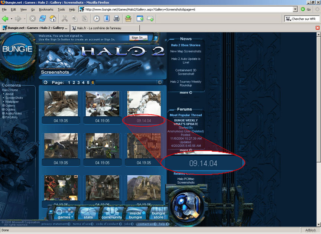The width and height of the screenshot is (321, 234).
Task: Print the page with the printer icon
Action: pyautogui.click(x=117, y=19)
